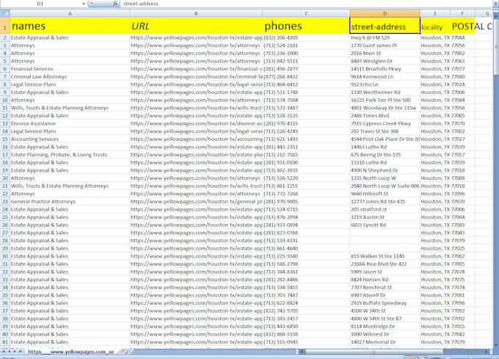
Task: Select 'Estate Planning, Probate, & Living Trusts' cell
Action: coord(70,155)
